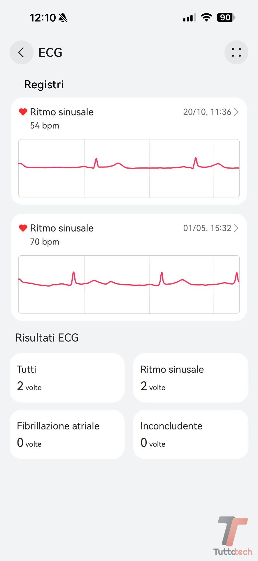Open the four-dot more options menu
This screenshot has width=258, height=561.
click(236, 53)
